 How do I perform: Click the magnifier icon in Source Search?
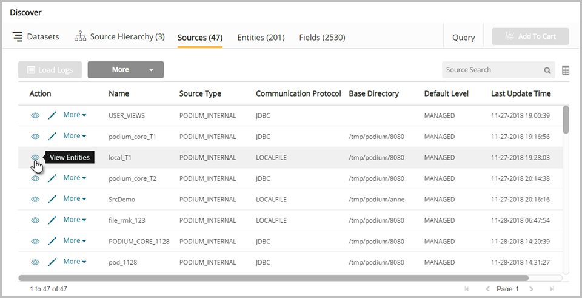click(547, 70)
